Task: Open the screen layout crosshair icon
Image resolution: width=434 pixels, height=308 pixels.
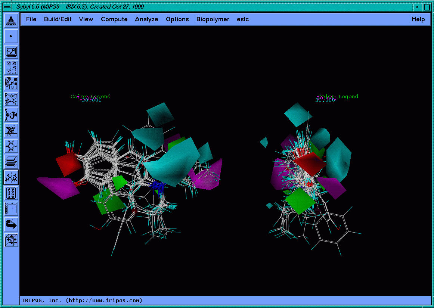Action: [11, 209]
